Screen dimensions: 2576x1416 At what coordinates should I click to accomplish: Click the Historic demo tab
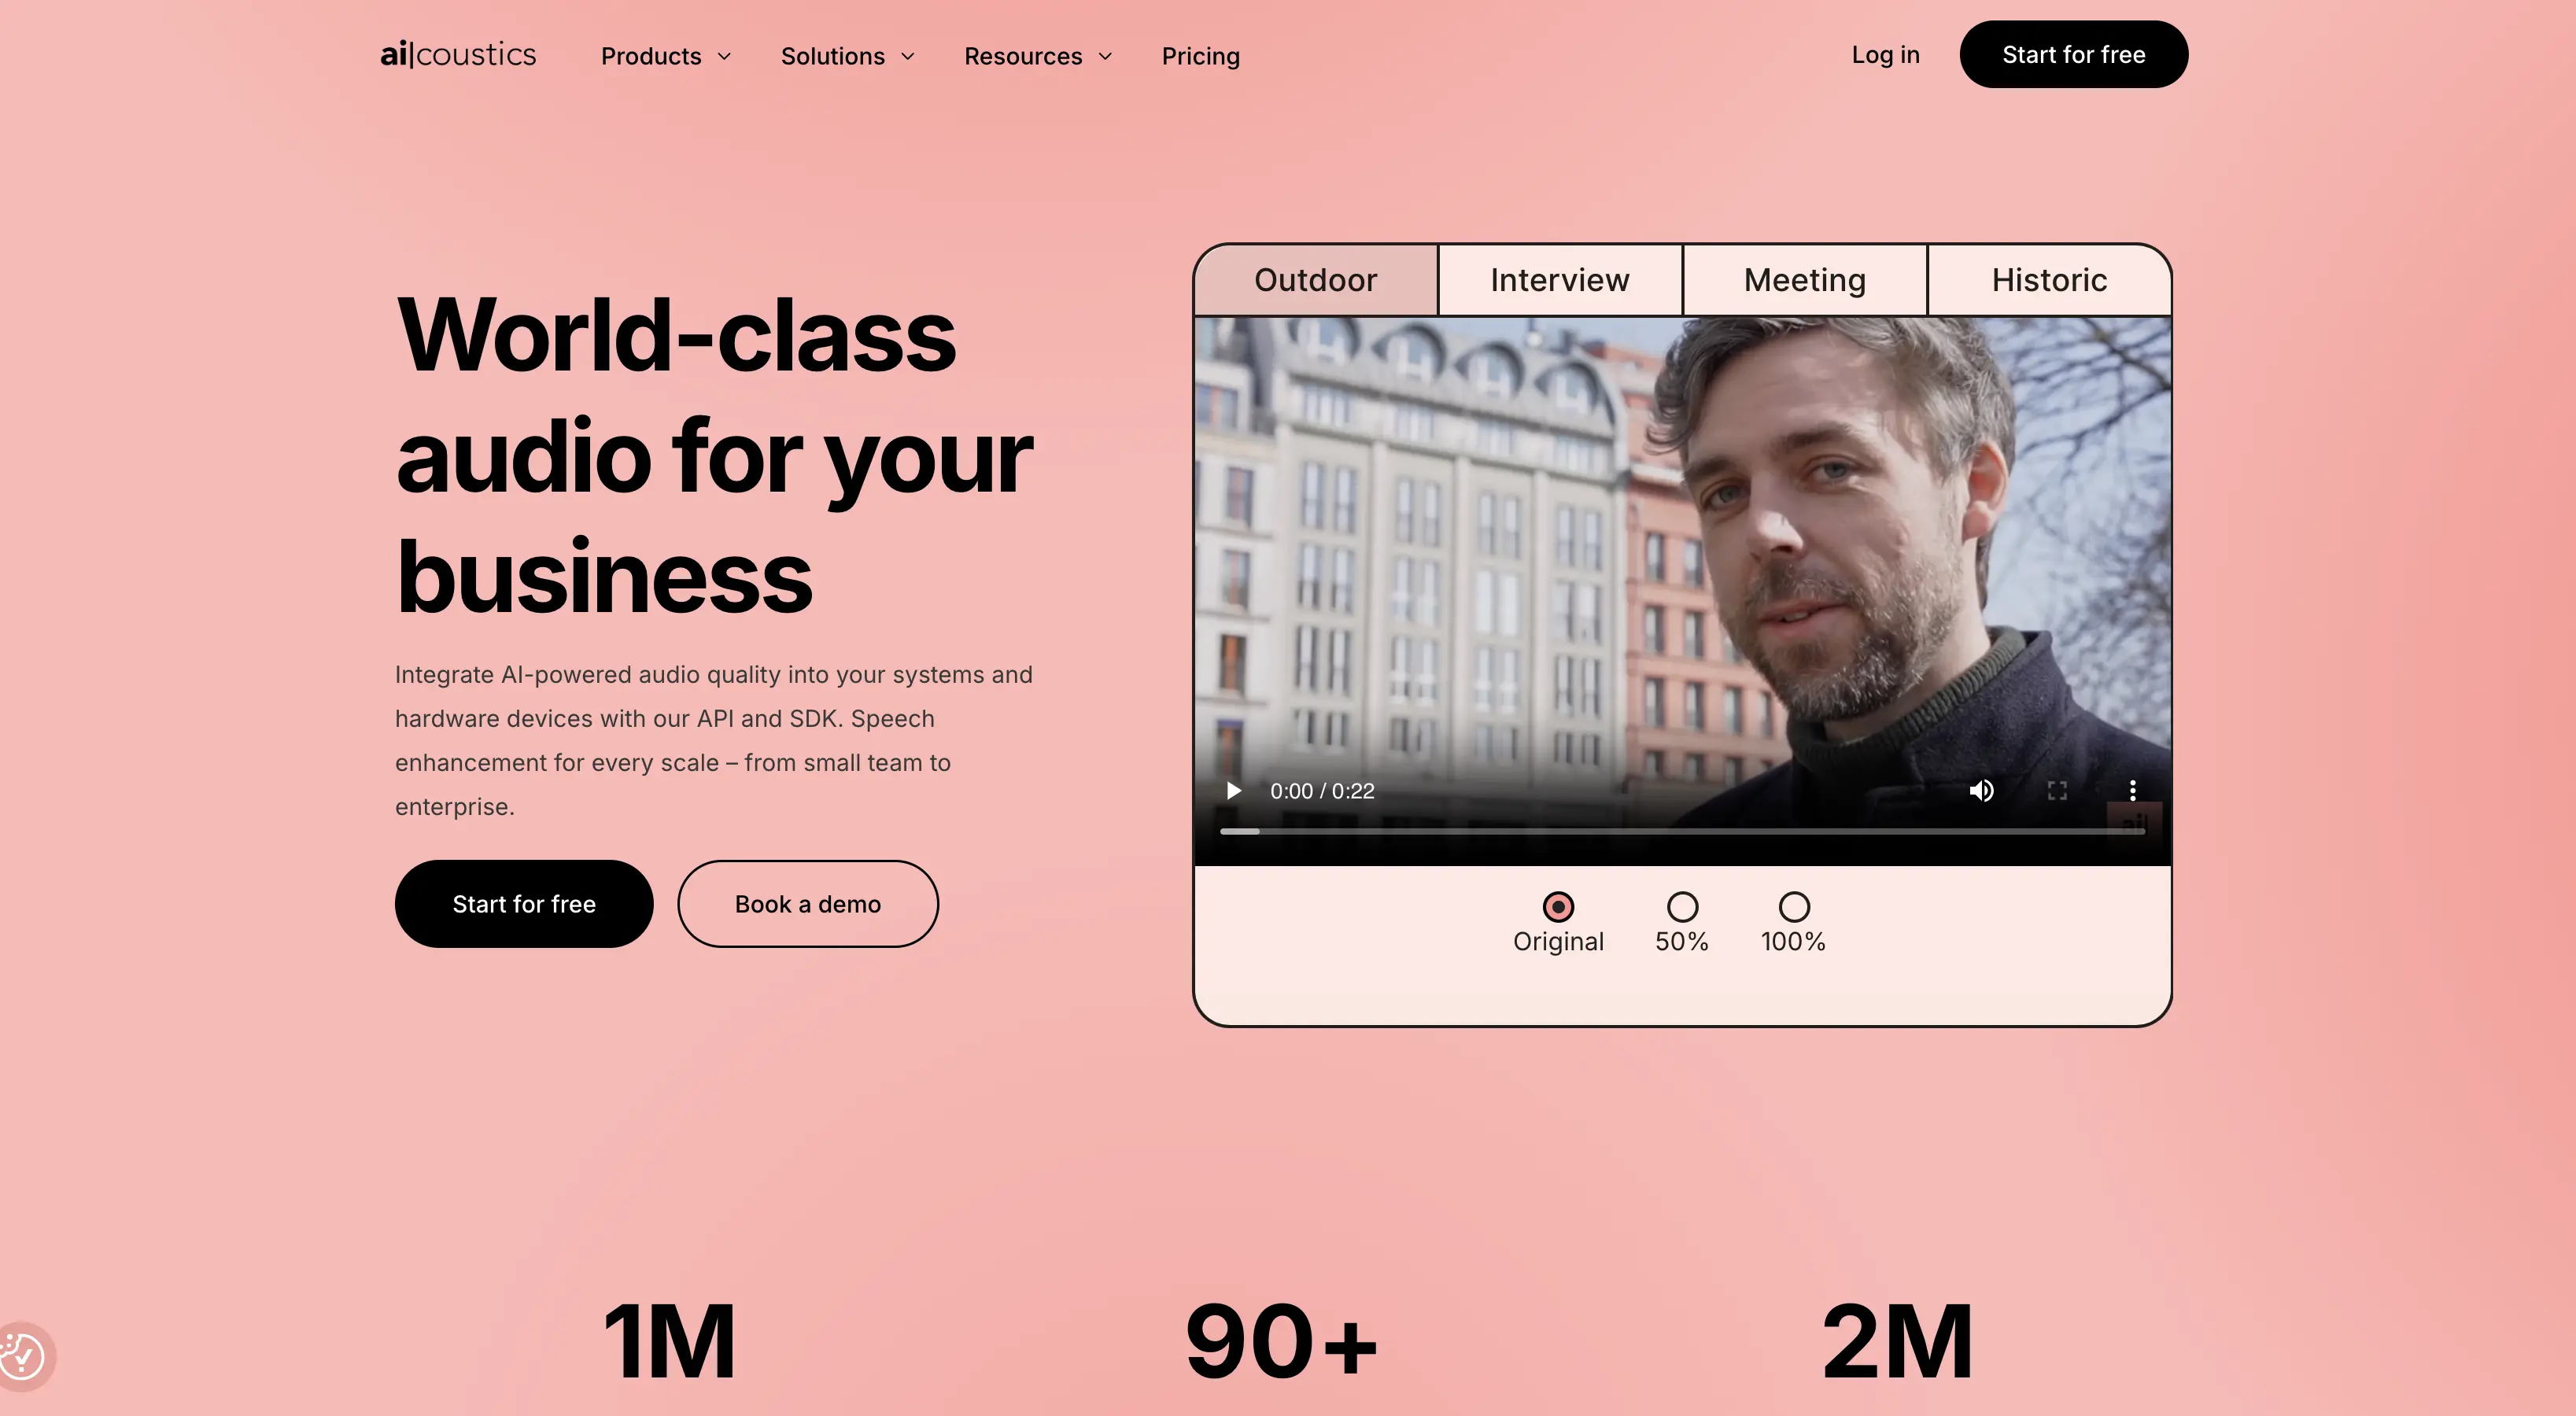(x=2050, y=279)
